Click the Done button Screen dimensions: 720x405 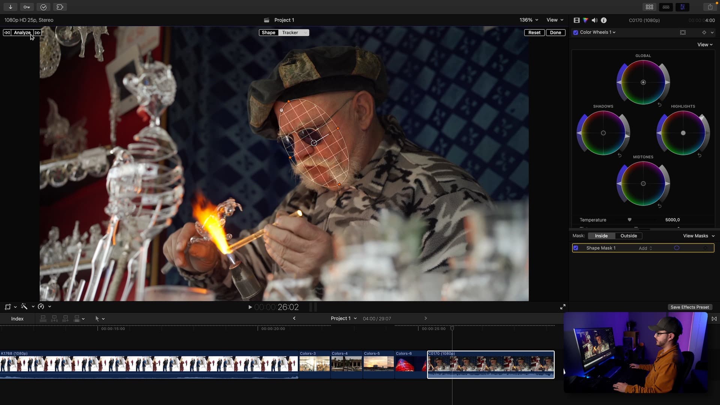pyautogui.click(x=555, y=33)
